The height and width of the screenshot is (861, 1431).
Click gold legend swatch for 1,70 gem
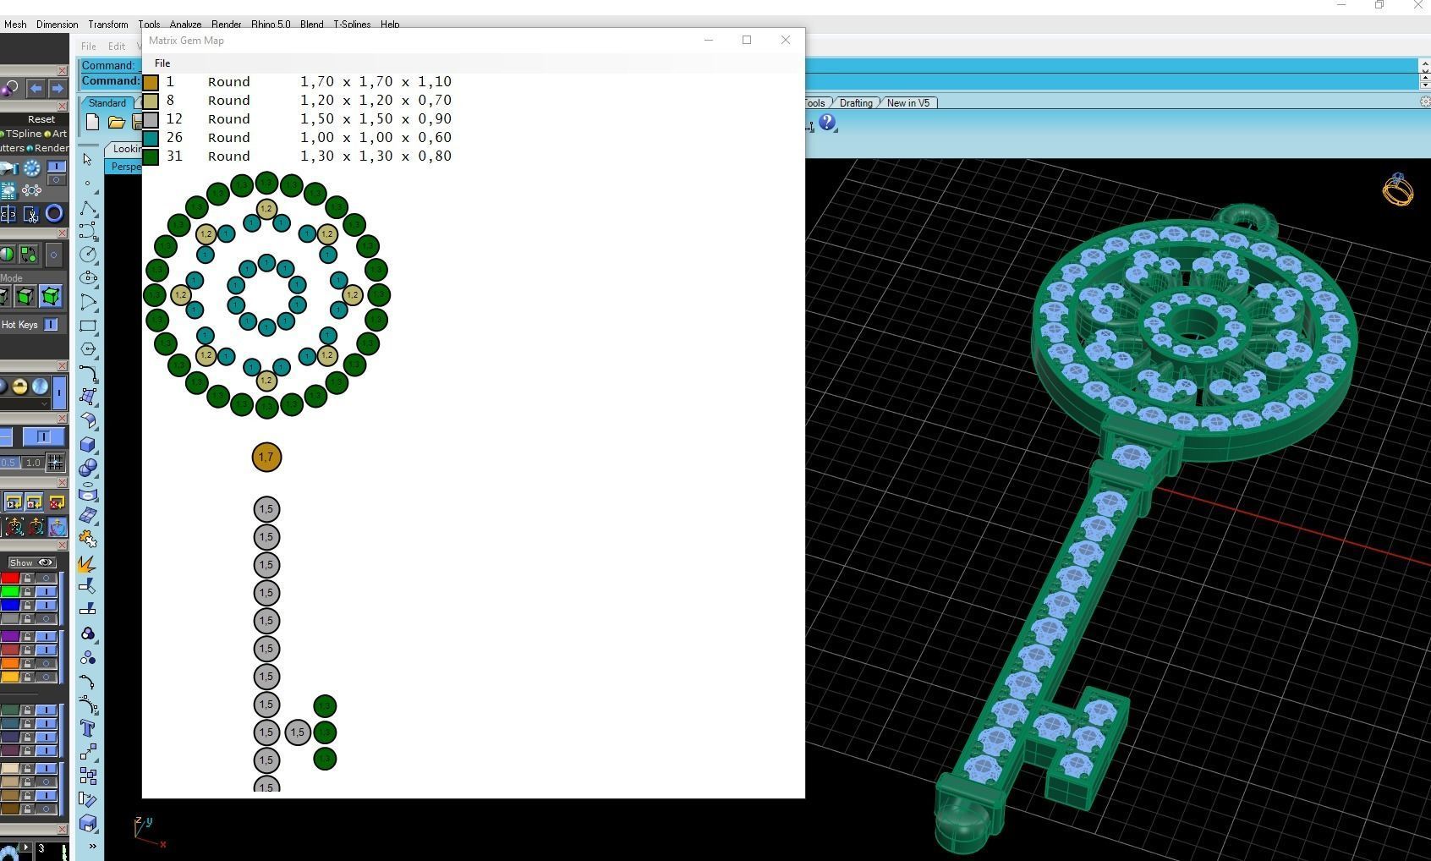(151, 82)
